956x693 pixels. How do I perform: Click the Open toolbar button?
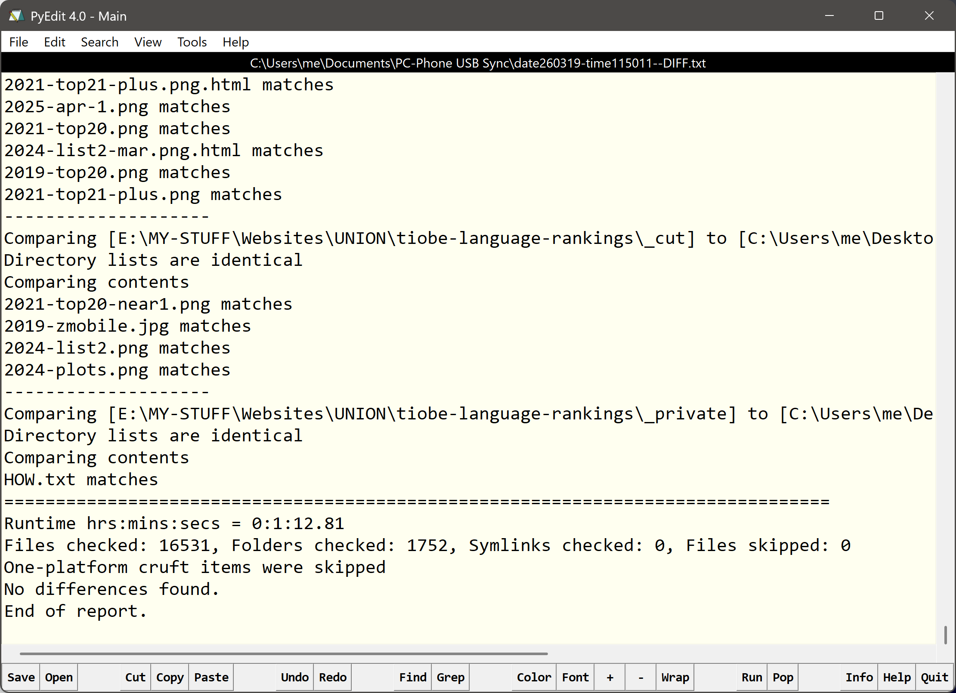(x=59, y=677)
